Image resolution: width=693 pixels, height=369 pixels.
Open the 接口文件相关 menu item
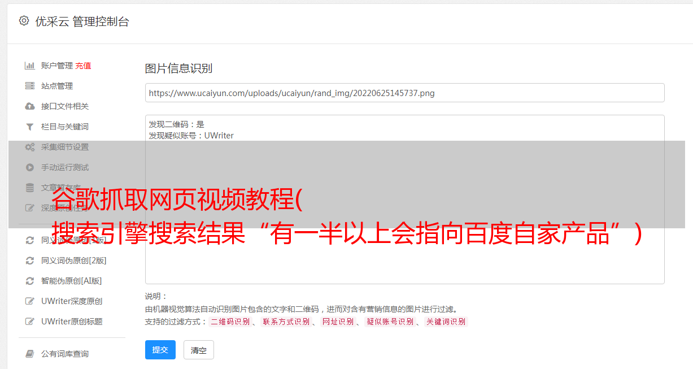[x=65, y=106]
